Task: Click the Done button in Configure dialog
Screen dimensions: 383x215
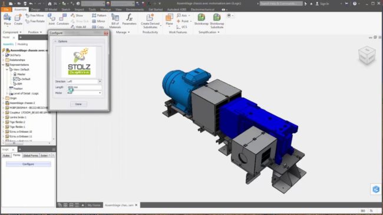Action: point(78,104)
